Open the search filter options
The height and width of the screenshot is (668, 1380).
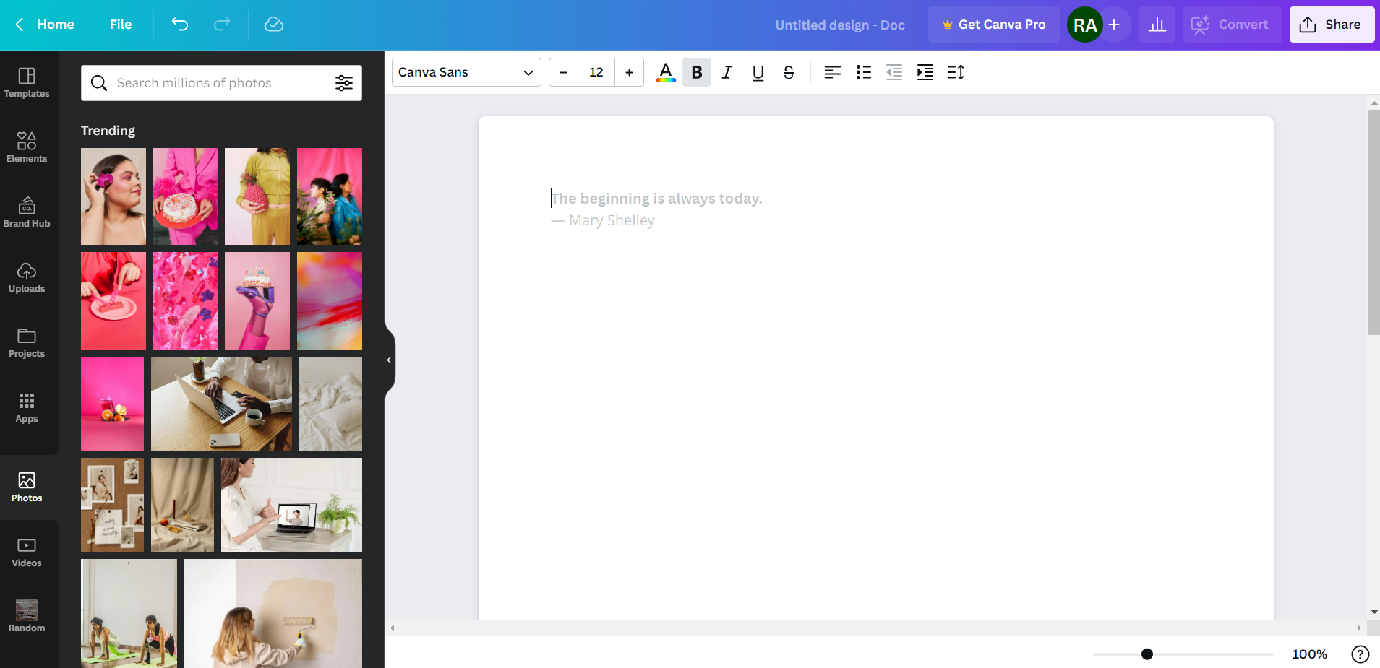click(344, 82)
